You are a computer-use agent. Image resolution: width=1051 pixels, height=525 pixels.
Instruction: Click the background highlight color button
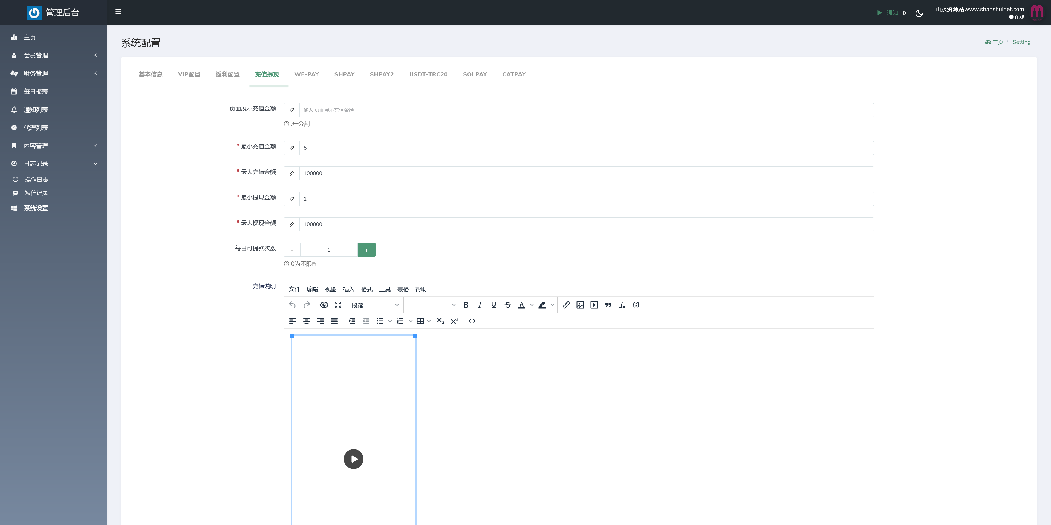click(x=542, y=305)
